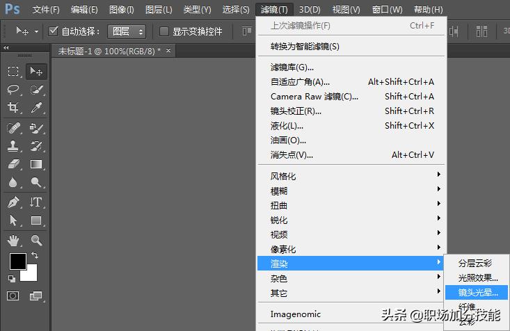The width and height of the screenshot is (510, 331).
Task: Open the 帮助(H) menu
Action: tap(428, 10)
